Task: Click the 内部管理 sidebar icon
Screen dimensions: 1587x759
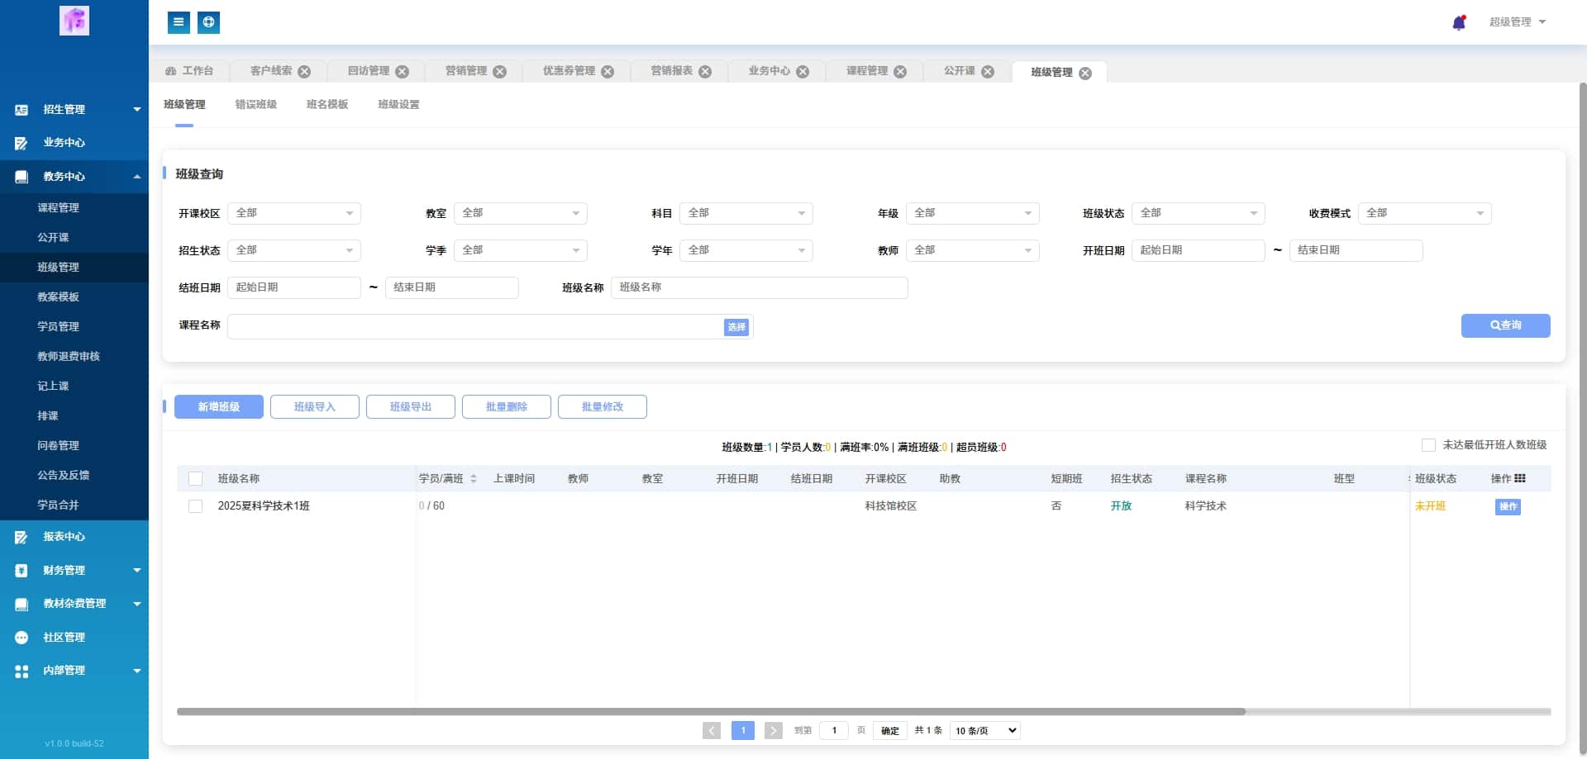Action: pos(21,671)
